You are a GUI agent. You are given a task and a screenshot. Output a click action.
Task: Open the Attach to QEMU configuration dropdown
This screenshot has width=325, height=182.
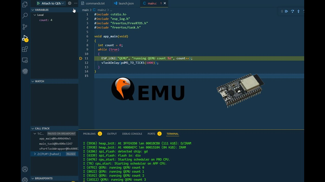tap(63, 3)
